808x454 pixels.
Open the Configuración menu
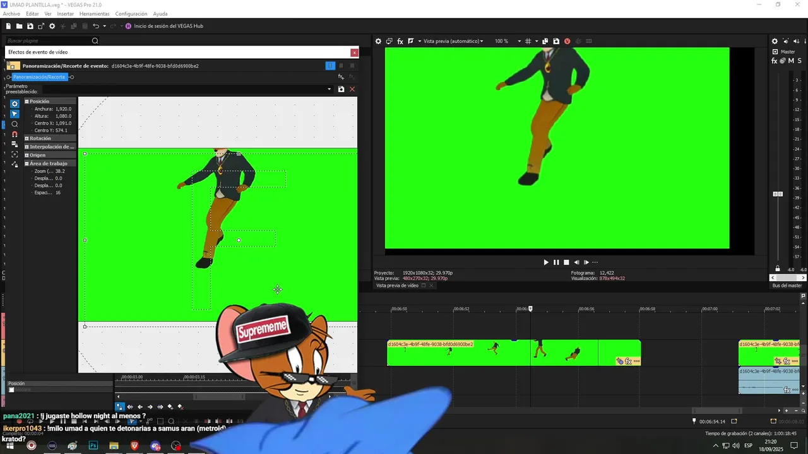pos(131,13)
